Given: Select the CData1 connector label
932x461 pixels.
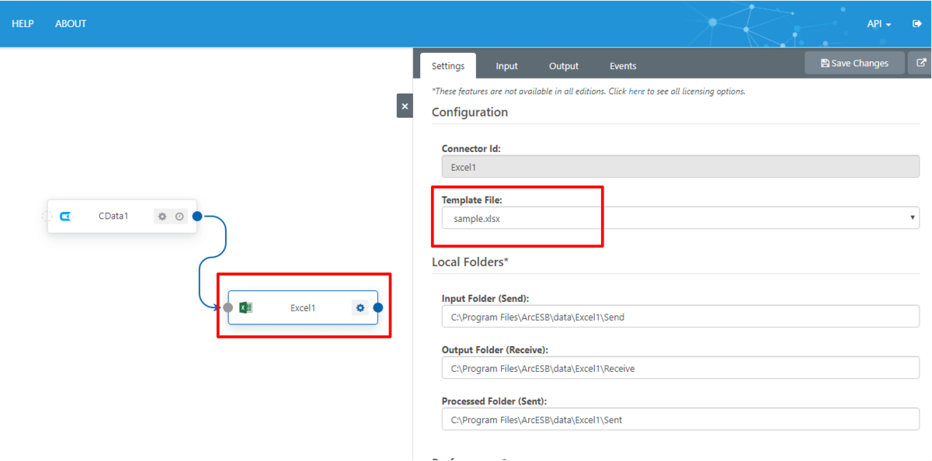Looking at the screenshot, I should click(x=113, y=216).
